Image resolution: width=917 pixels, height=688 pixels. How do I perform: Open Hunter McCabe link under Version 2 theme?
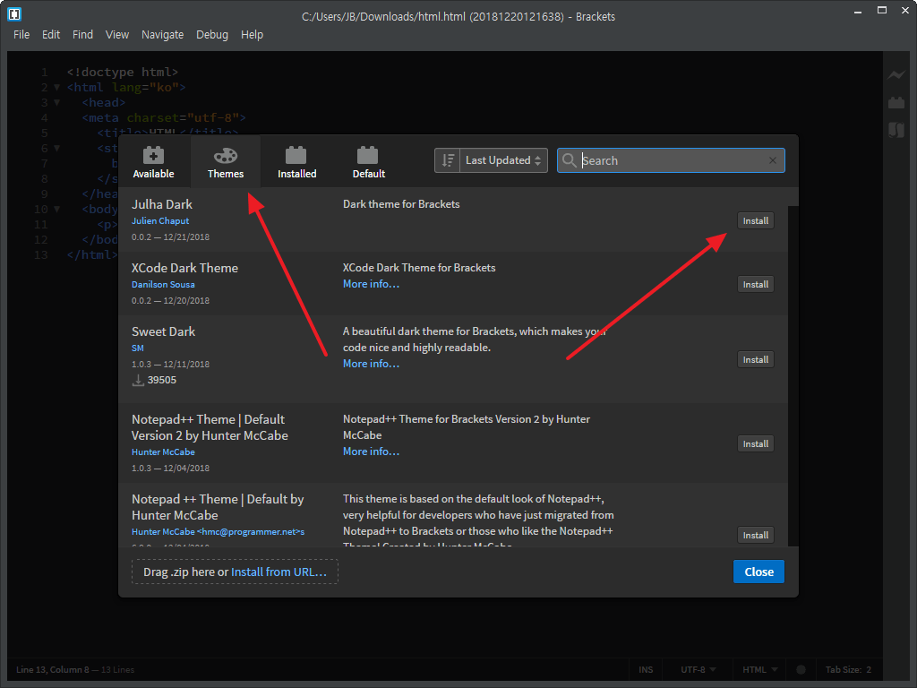click(x=163, y=451)
